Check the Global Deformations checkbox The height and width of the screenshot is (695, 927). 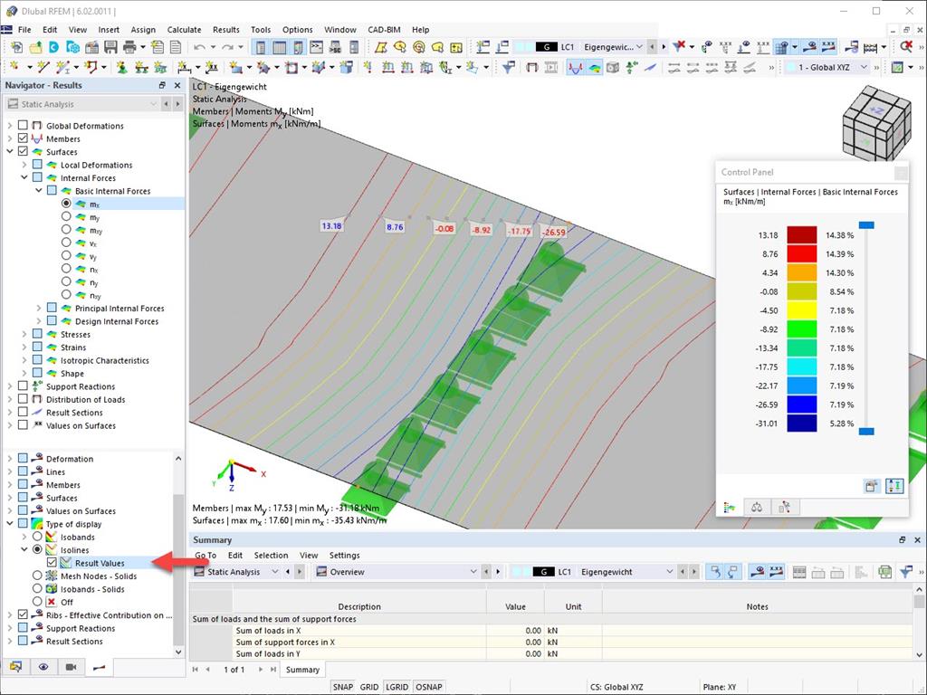24,125
